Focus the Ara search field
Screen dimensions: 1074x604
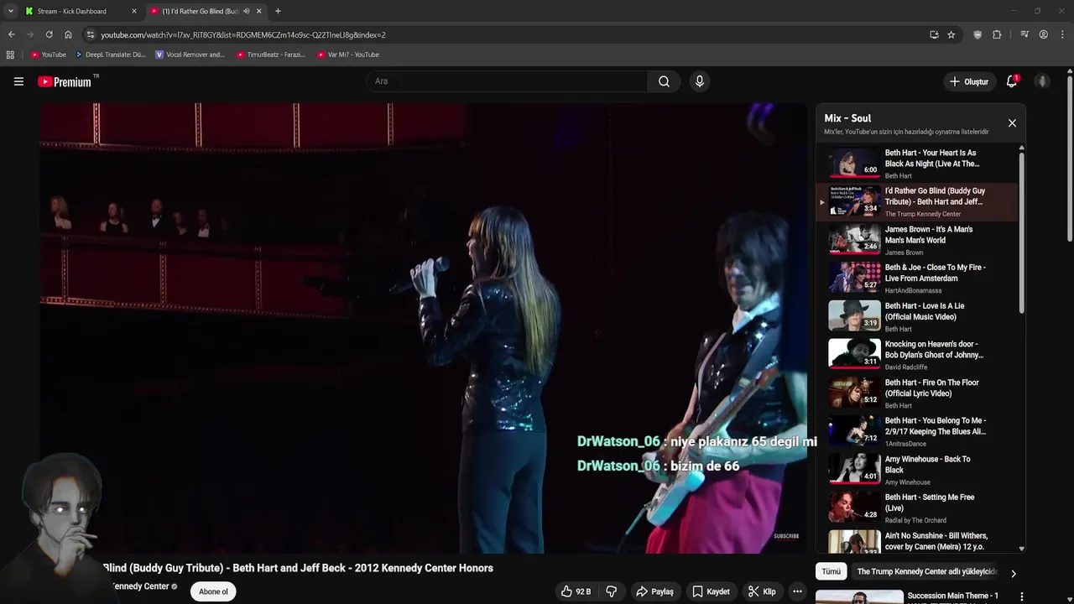pyautogui.click(x=507, y=81)
